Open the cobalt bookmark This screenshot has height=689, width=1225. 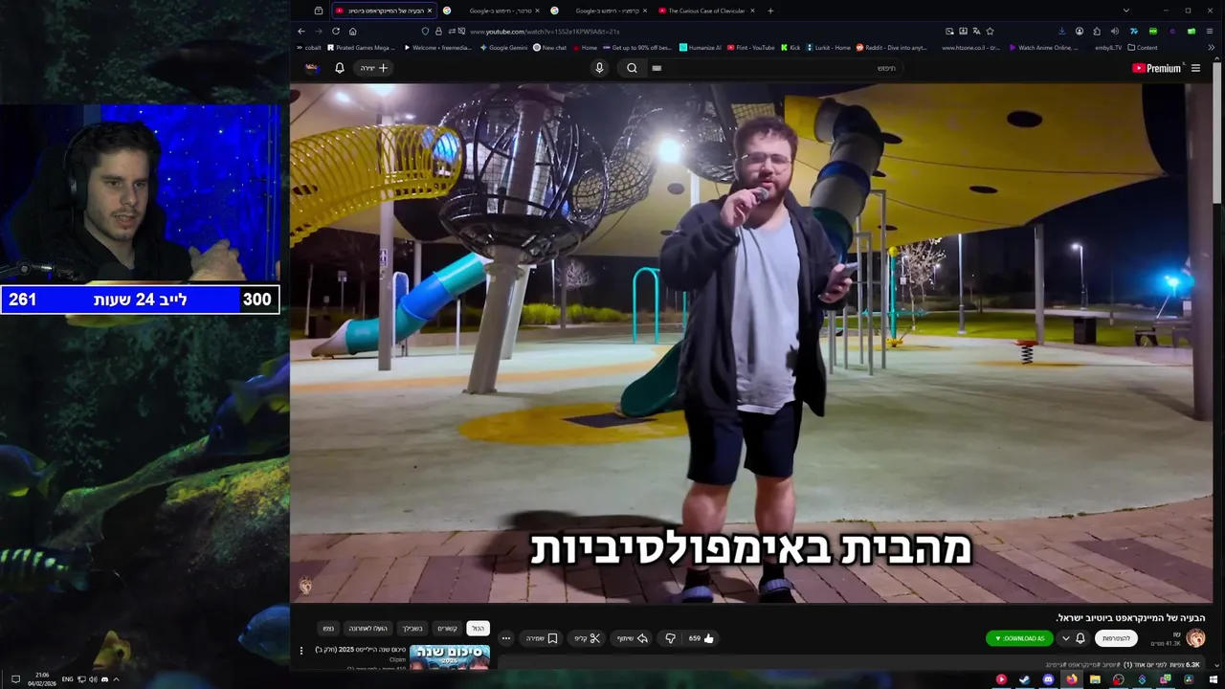pyautogui.click(x=309, y=47)
